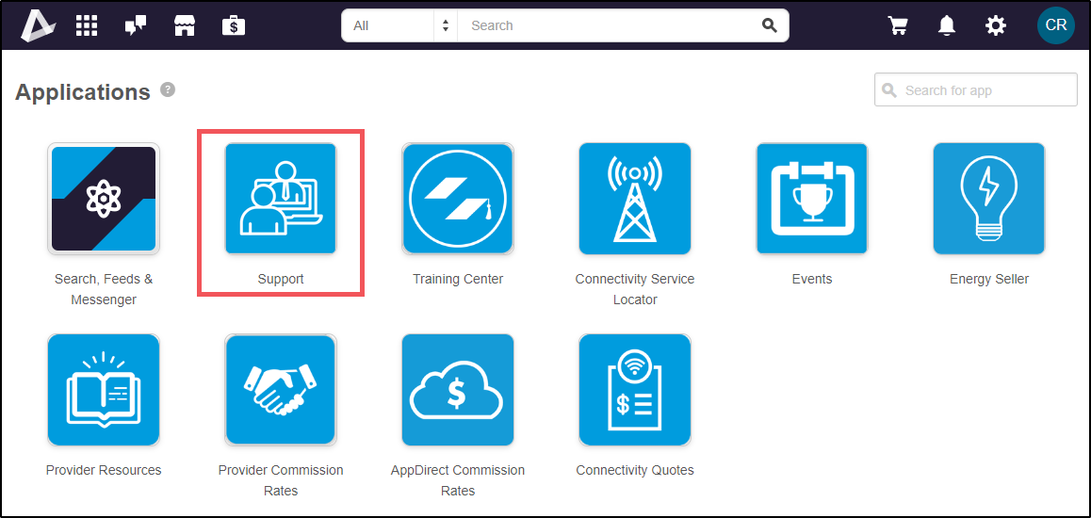Open the Provider Resources book icon
Screen dimensions: 1091x518
point(104,390)
